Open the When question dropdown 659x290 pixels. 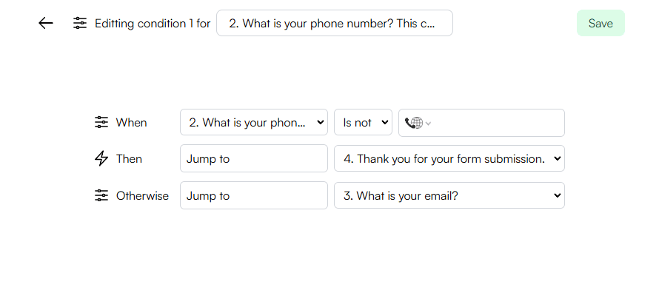coord(254,122)
